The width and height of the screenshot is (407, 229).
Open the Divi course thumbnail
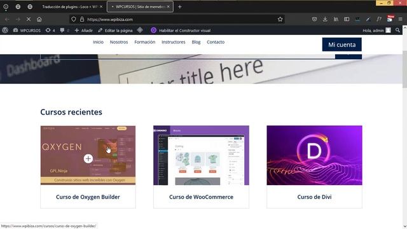pos(314,155)
